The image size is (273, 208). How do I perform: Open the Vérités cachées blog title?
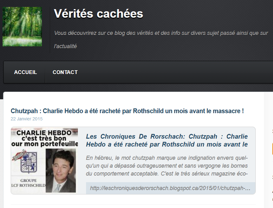click(x=98, y=14)
